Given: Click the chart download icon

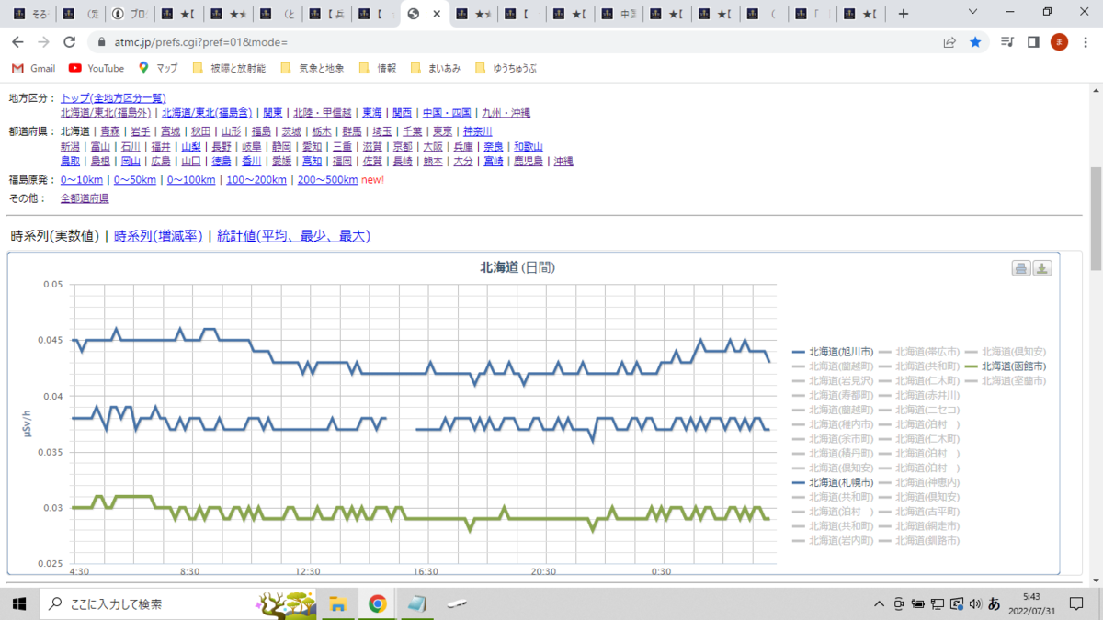Looking at the screenshot, I should 1042,268.
